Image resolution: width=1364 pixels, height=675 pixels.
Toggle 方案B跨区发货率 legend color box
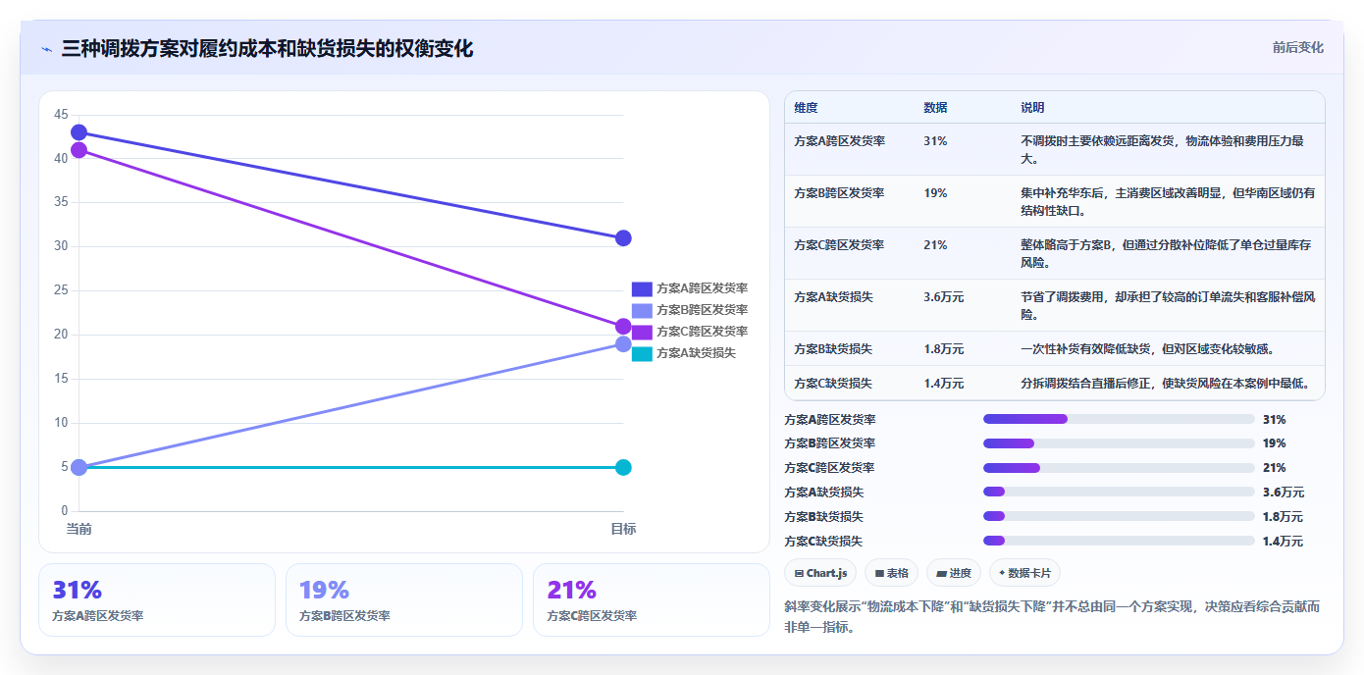point(642,310)
